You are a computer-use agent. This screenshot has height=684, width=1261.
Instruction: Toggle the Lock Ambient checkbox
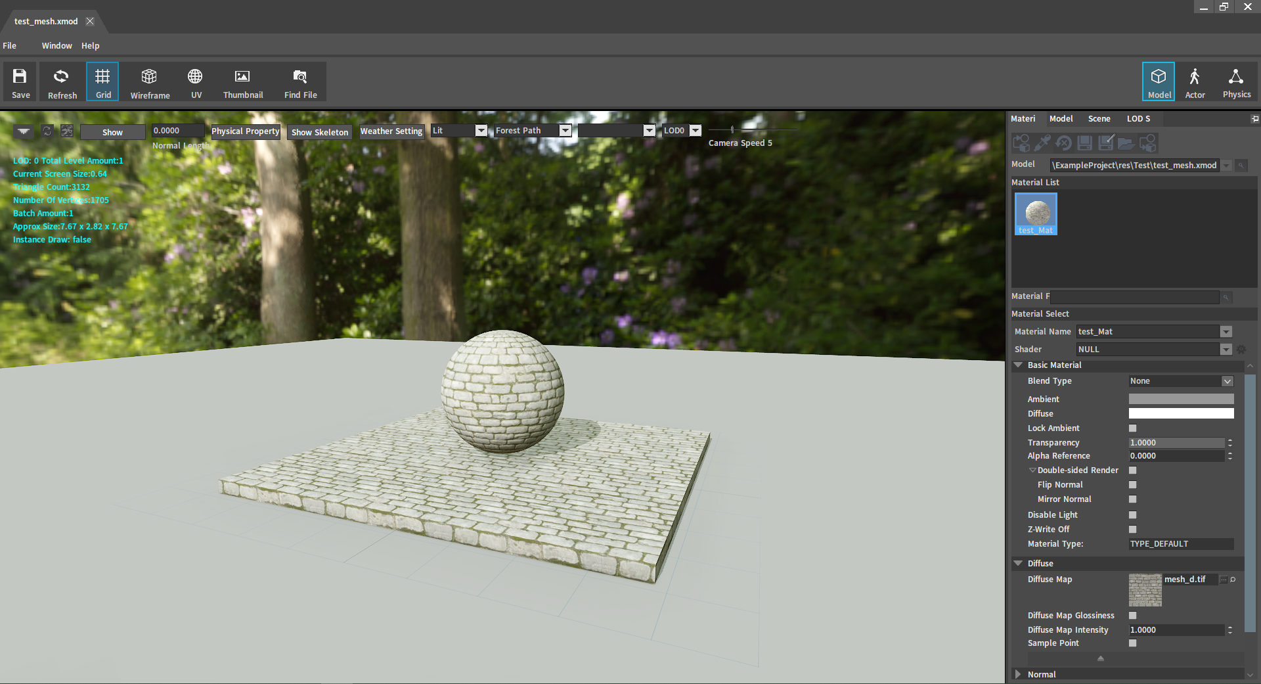[1132, 428]
